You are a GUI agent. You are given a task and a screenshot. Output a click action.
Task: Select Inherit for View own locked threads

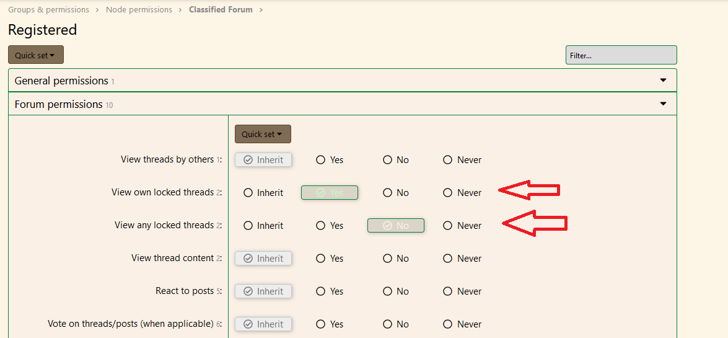[x=263, y=192]
